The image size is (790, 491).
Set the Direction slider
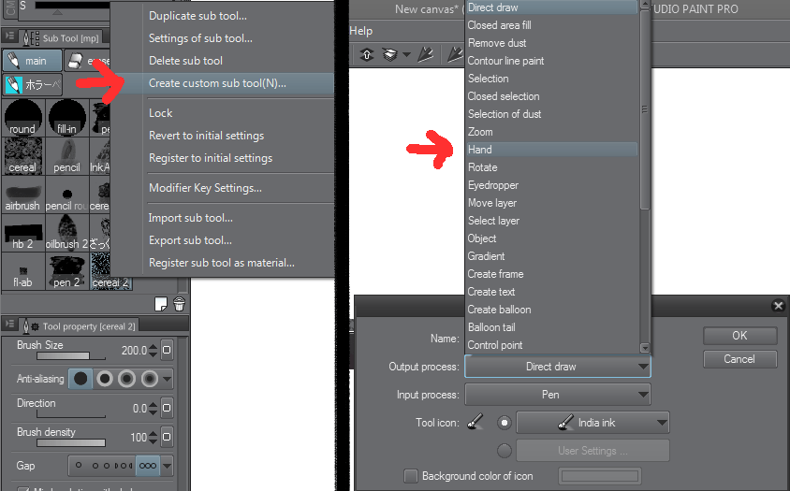pos(71,414)
